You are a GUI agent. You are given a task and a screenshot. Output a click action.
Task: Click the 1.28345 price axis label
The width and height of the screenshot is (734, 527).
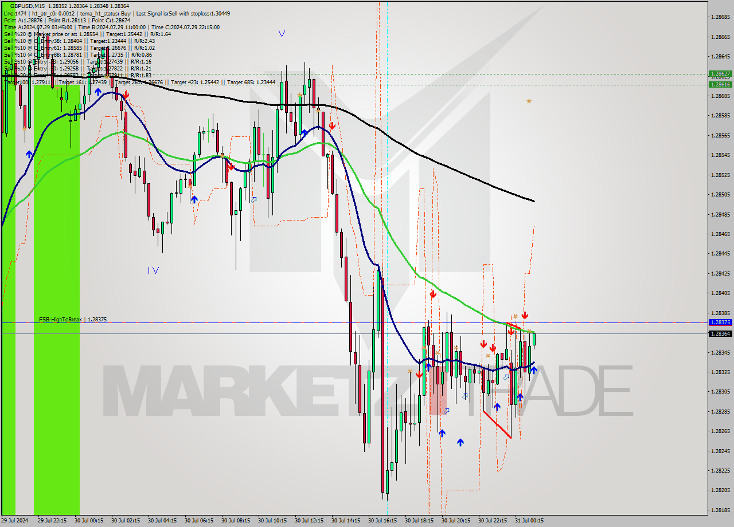pos(720,352)
